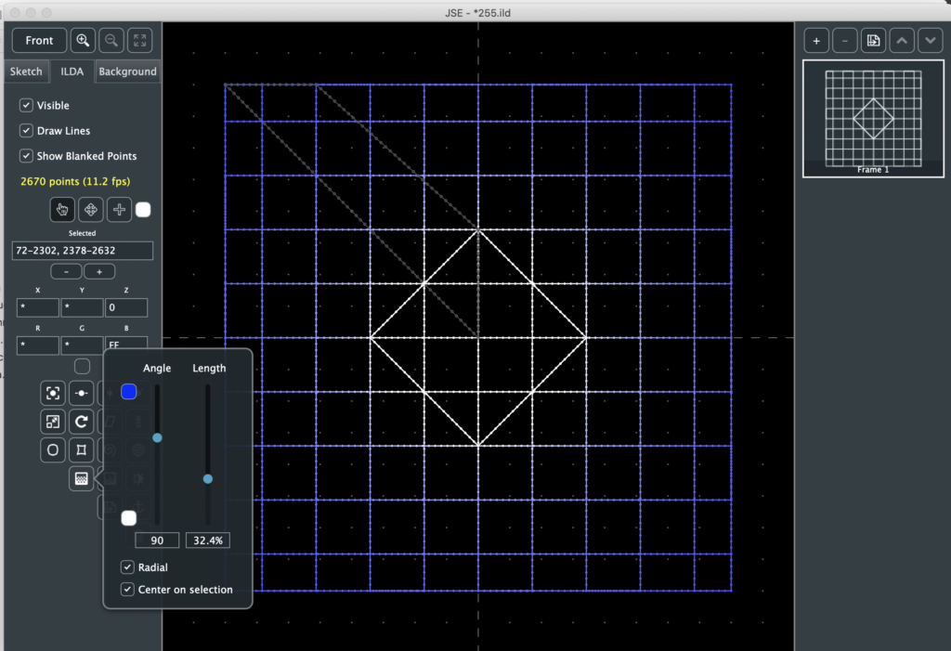Viewport: 951px width, 651px height.
Task: Add a new frame with plus button
Action: click(816, 41)
